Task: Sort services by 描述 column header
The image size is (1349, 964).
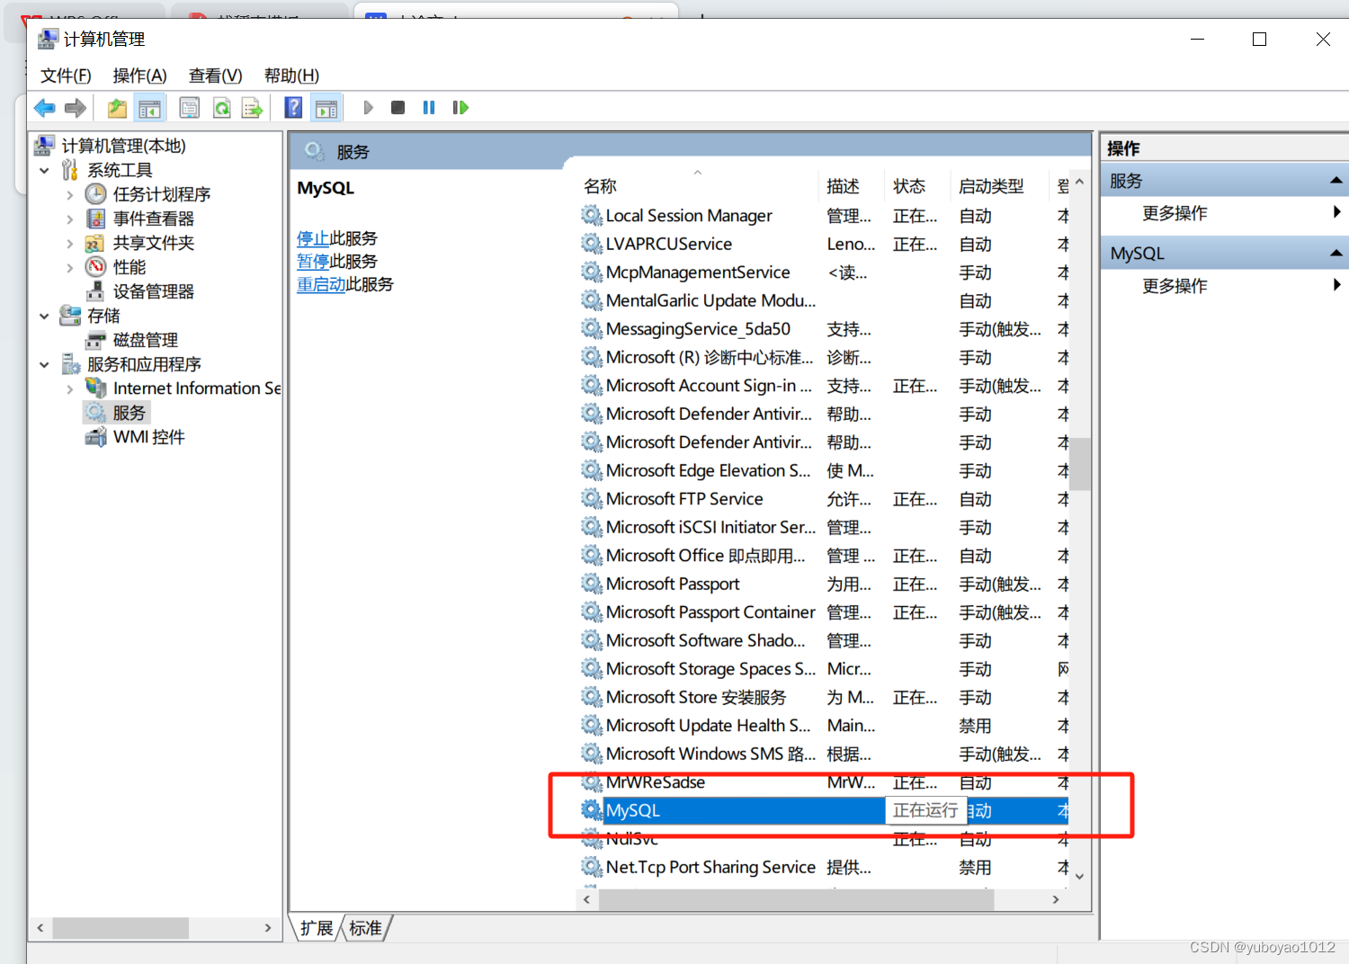Action: tap(852, 186)
